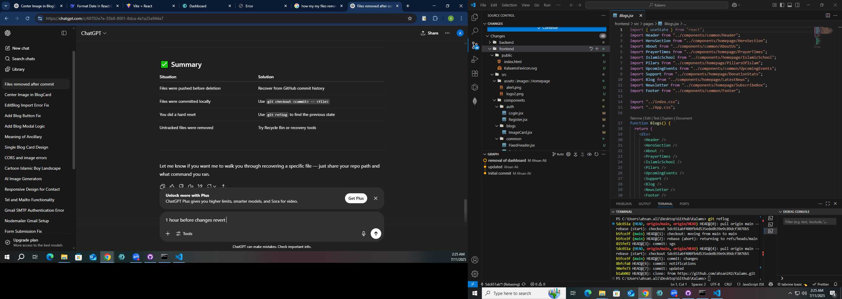This screenshot has height=299, width=842.
Task: Give thumbs down to ChatGPT response
Action: pyautogui.click(x=181, y=186)
